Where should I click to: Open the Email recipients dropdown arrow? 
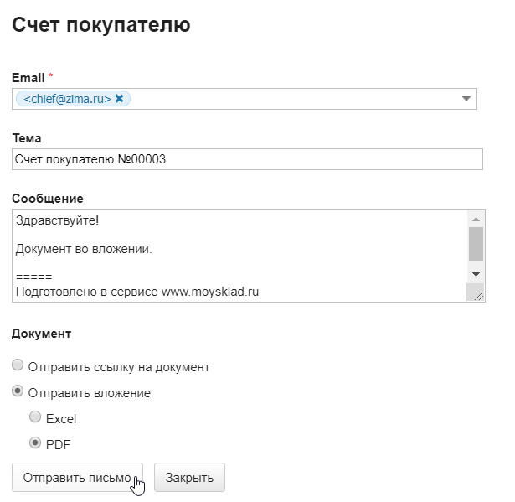(x=466, y=99)
